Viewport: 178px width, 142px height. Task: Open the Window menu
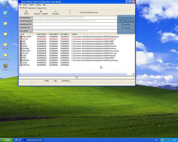[38, 5]
